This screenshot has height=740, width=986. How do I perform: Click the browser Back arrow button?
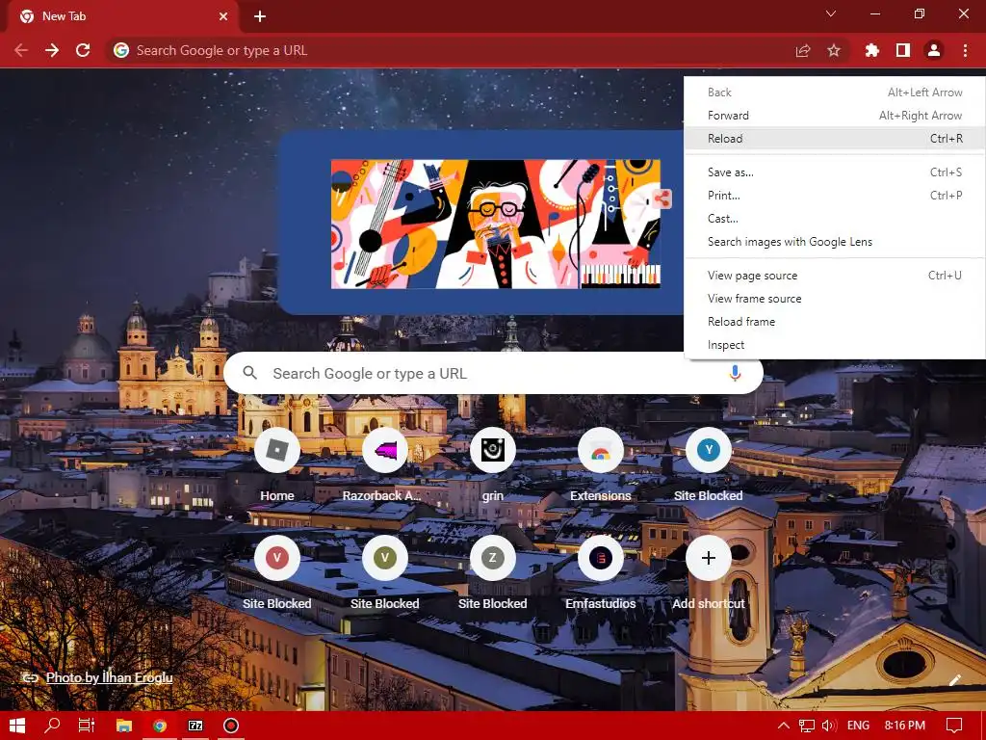pos(21,50)
